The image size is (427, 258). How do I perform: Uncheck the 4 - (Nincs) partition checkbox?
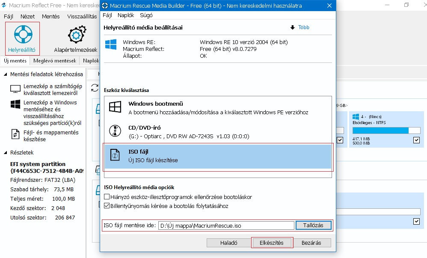tap(416, 140)
